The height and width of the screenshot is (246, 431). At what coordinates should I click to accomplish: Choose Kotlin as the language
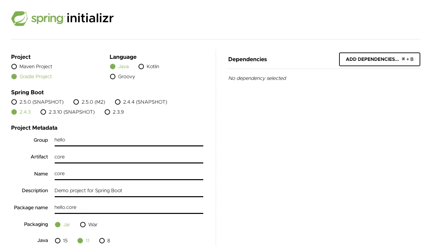pos(141,67)
